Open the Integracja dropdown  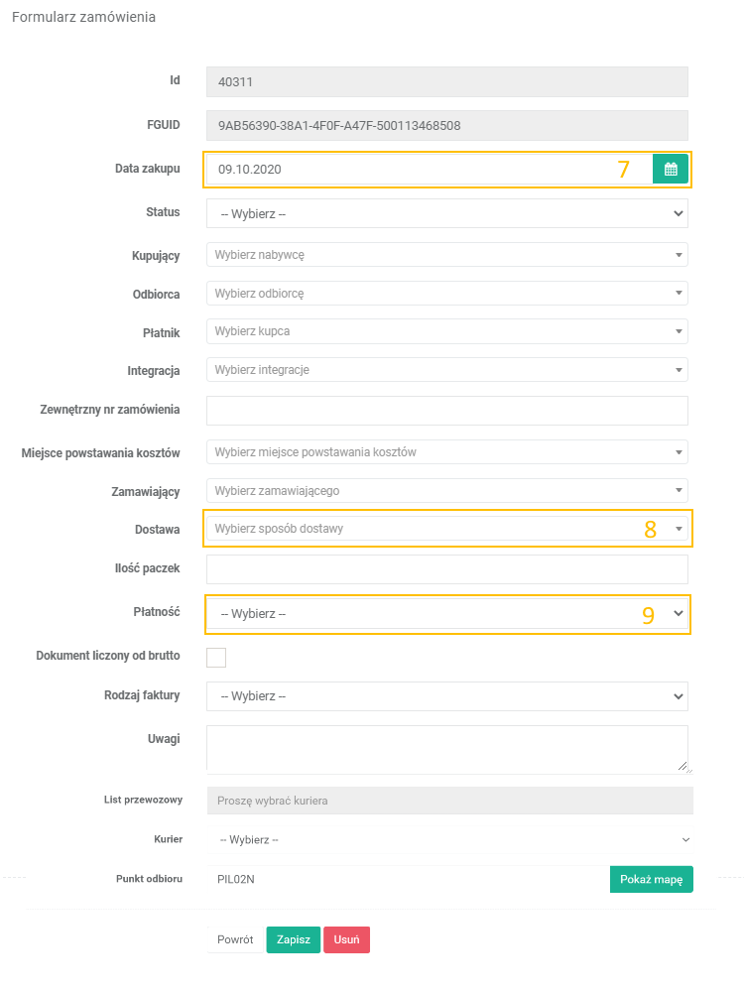point(446,370)
